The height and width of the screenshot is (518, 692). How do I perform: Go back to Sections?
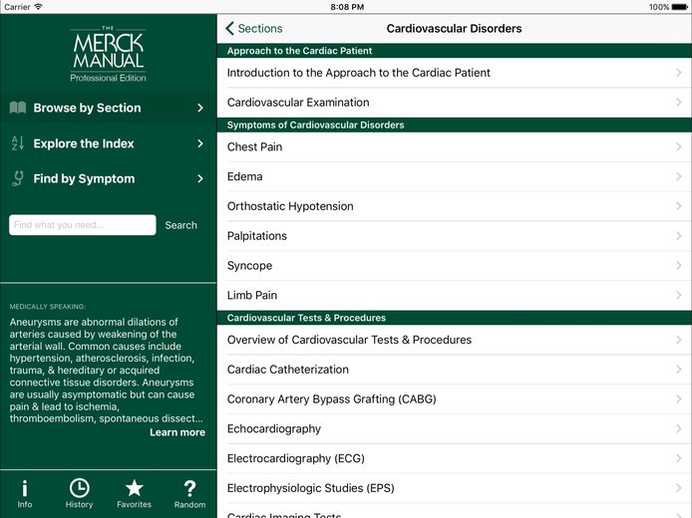coord(254,28)
